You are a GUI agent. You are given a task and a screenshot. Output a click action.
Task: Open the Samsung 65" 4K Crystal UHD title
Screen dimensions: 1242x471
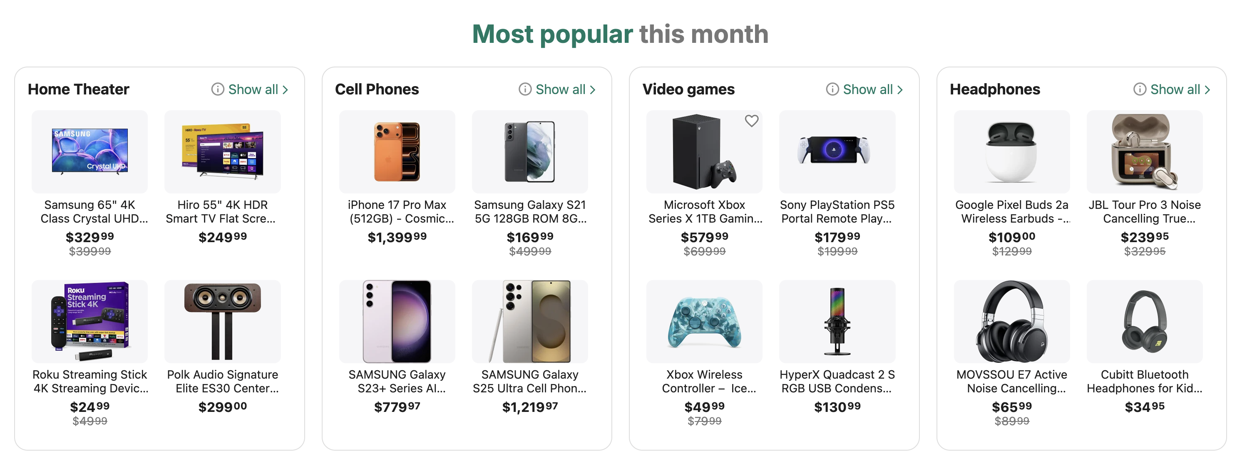pyautogui.click(x=89, y=212)
